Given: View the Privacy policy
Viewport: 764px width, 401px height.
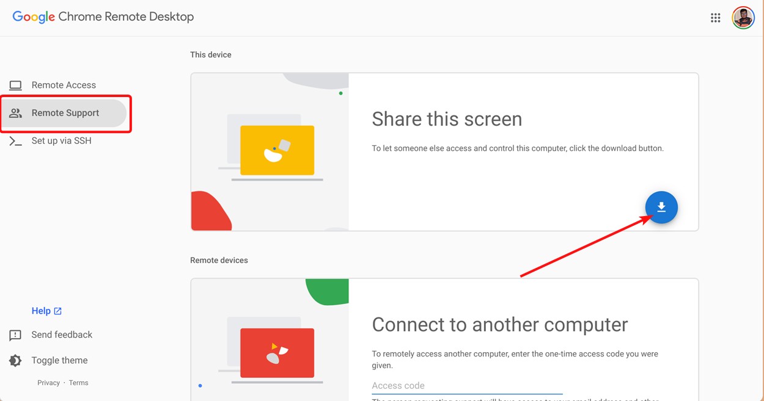Looking at the screenshot, I should 48,382.
